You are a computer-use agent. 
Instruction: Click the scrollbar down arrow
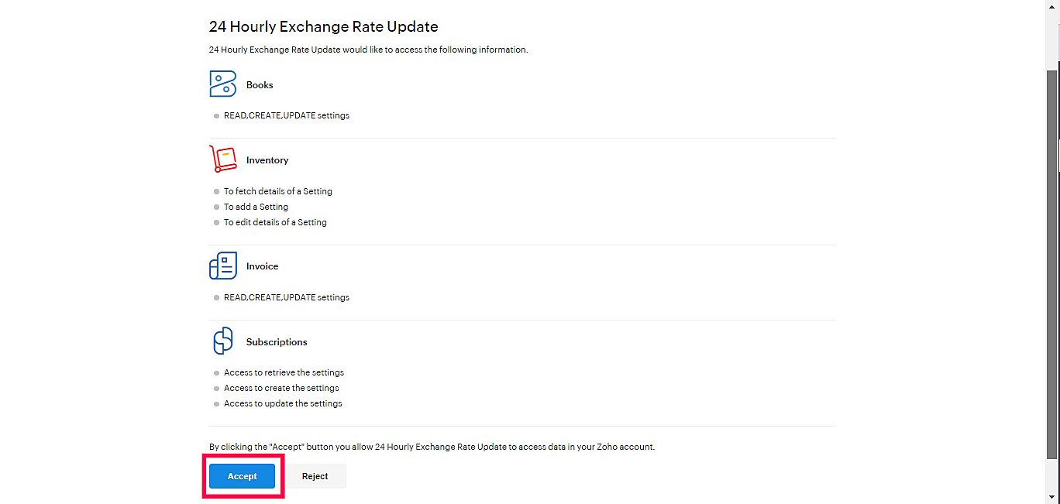tap(1052, 497)
